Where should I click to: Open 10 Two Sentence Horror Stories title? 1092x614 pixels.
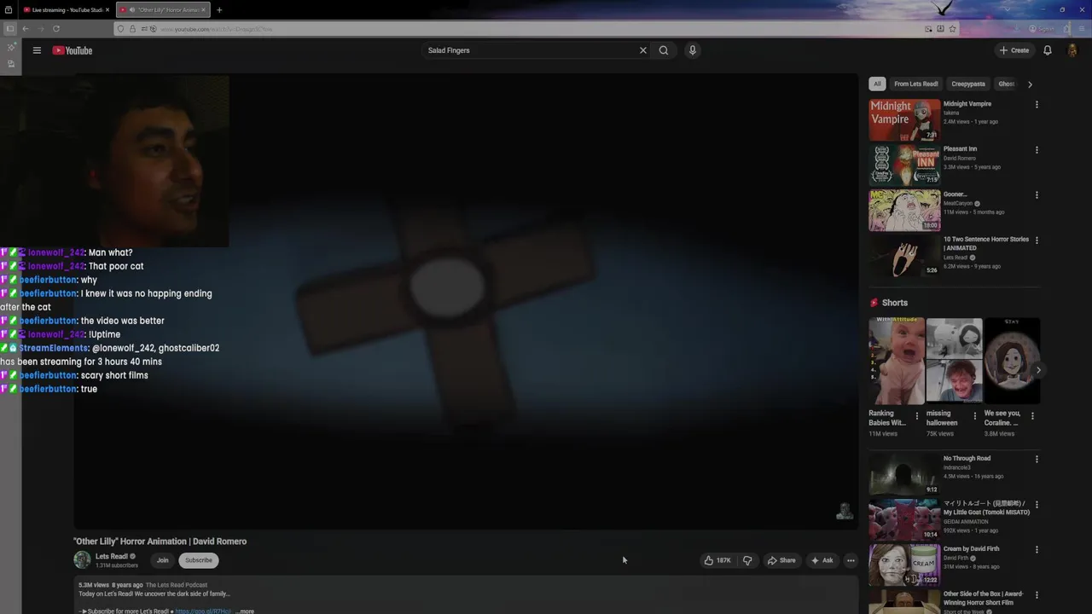986,244
